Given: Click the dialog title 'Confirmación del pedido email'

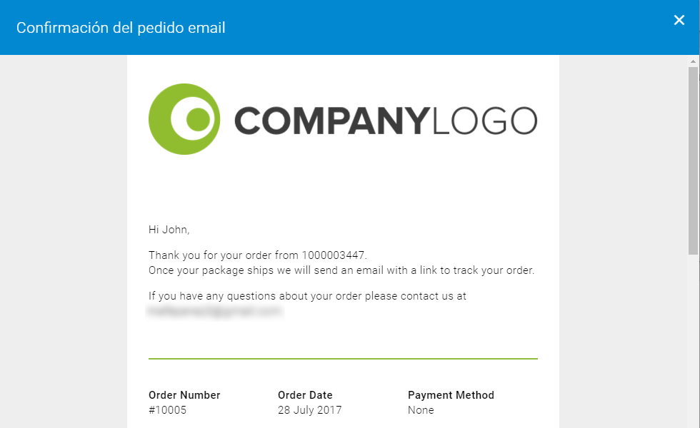Looking at the screenshot, I should pos(121,28).
